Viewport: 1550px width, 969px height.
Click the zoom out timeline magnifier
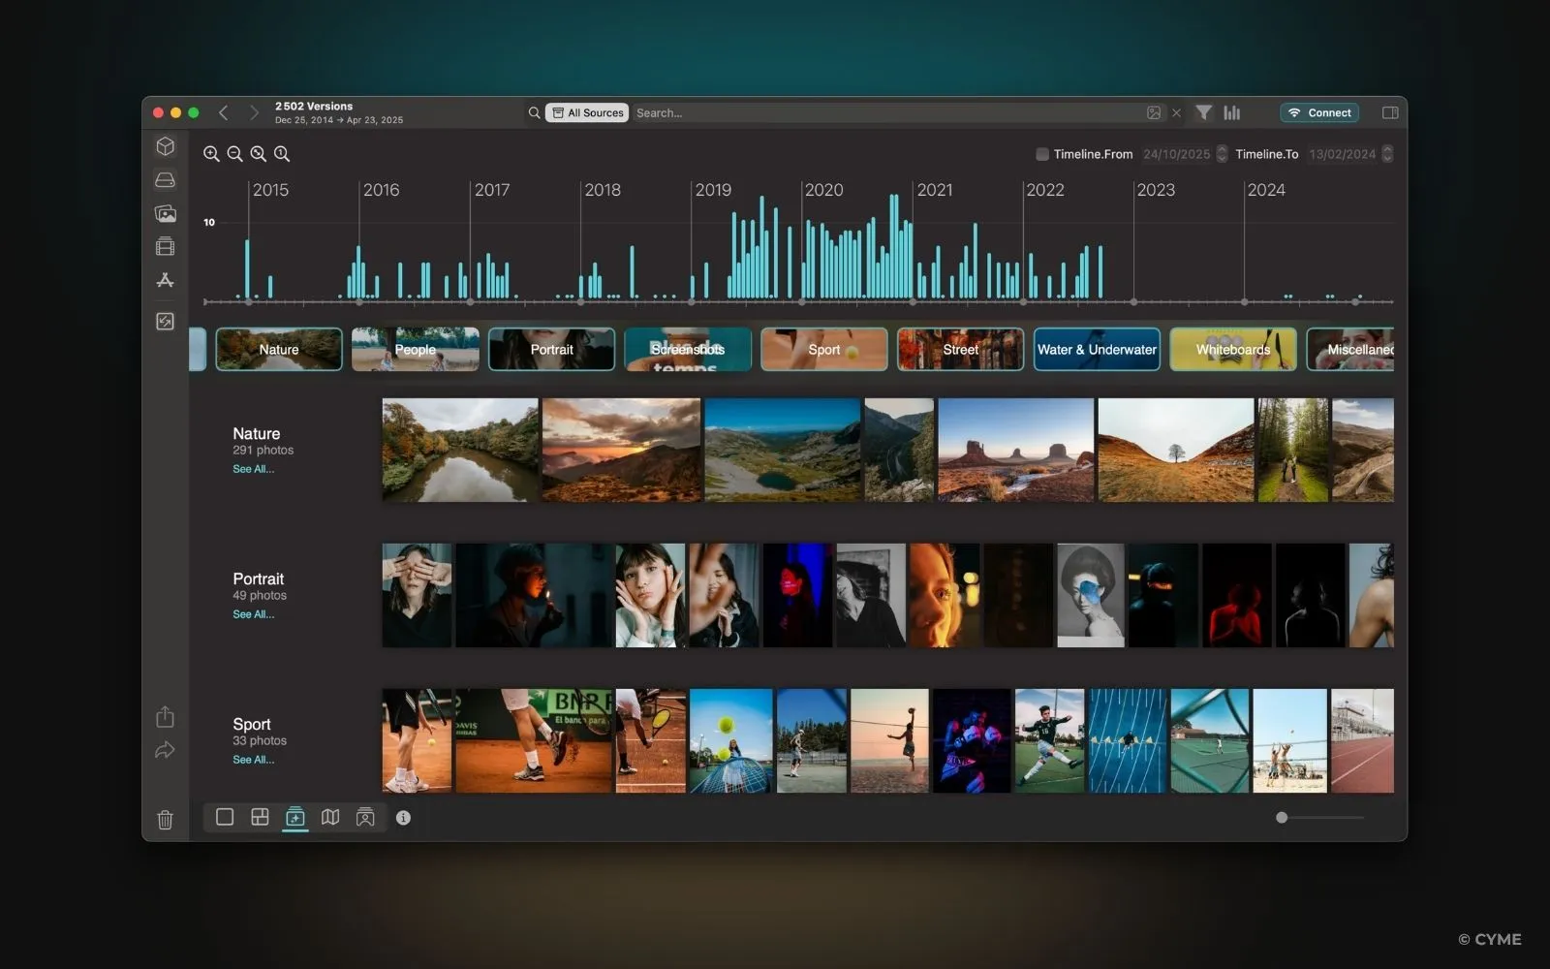(234, 153)
